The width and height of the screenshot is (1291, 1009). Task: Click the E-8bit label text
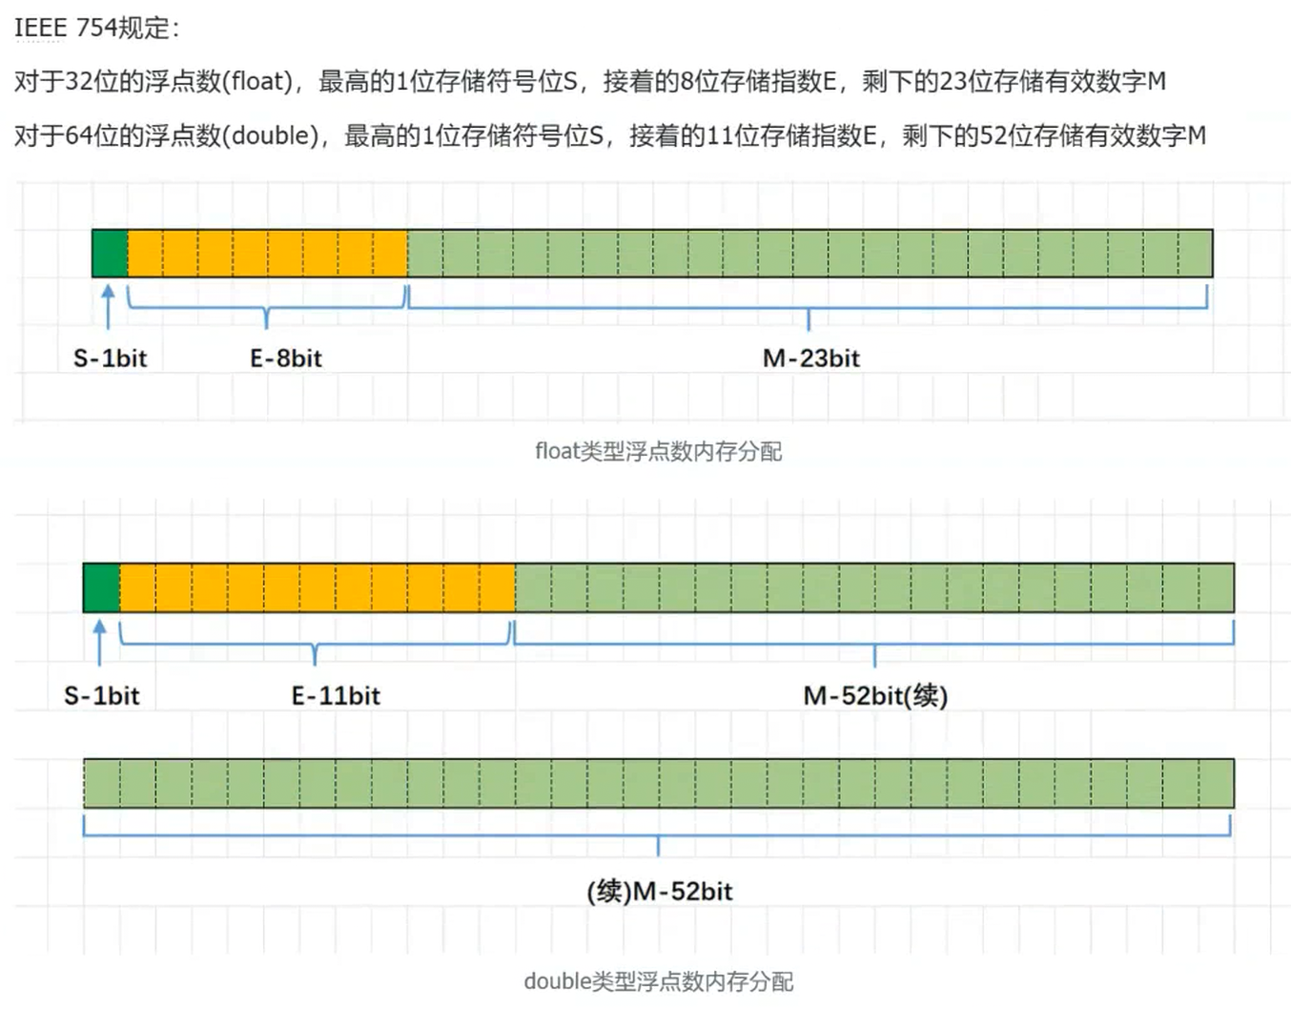pyautogui.click(x=285, y=360)
